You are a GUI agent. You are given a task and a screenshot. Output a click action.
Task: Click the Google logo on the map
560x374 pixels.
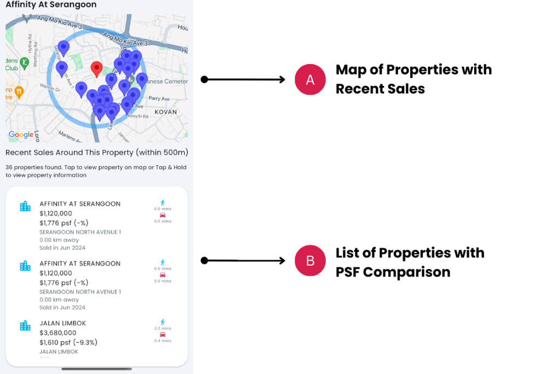[x=21, y=135]
